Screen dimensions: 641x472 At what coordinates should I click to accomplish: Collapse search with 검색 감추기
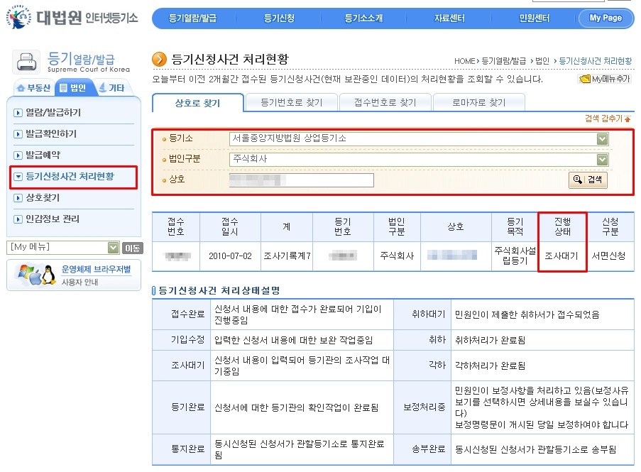coord(608,119)
